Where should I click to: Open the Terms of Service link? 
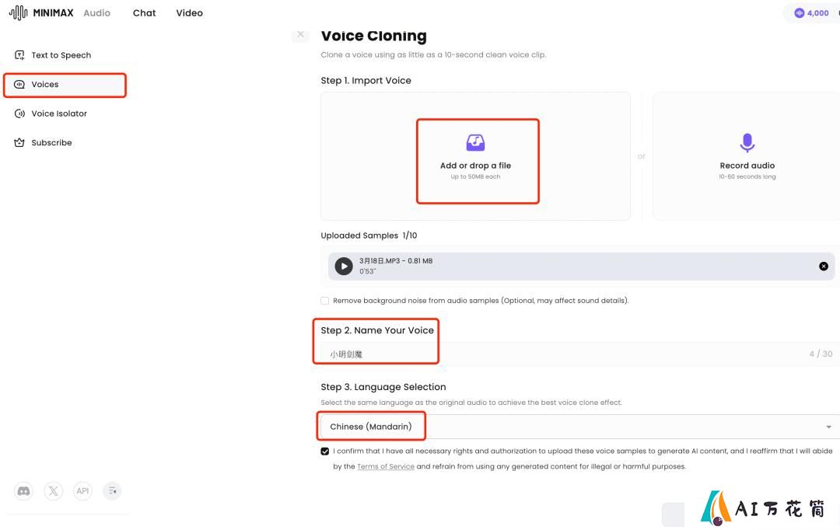click(386, 466)
